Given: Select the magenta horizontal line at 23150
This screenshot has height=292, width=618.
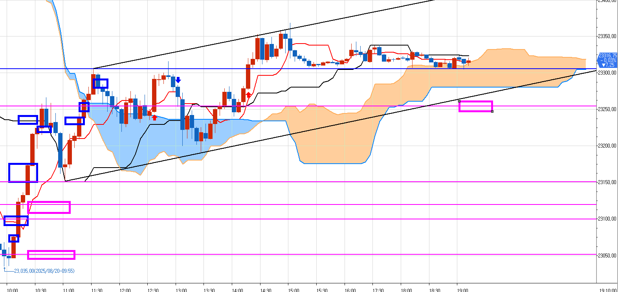Looking at the screenshot, I should coord(299,182).
